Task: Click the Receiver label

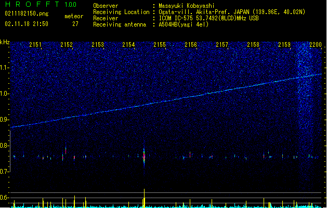Action: (x=106, y=18)
